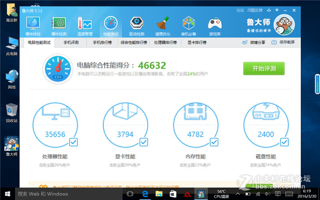This screenshot has height=200, width=320.
Task: Click the green 开始评测 button
Action: point(264,68)
